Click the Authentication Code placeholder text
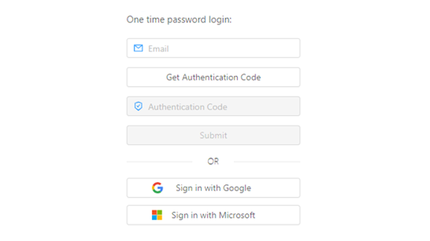The image size is (430, 241). pyautogui.click(x=188, y=107)
